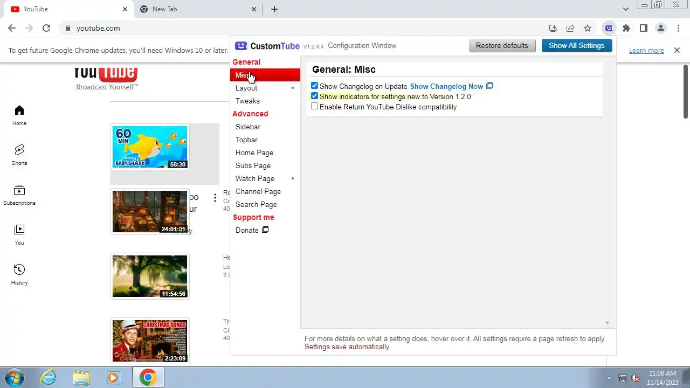Click the Learn more link in update banner
Screen dimensions: 690x388
pyautogui.click(x=646, y=50)
